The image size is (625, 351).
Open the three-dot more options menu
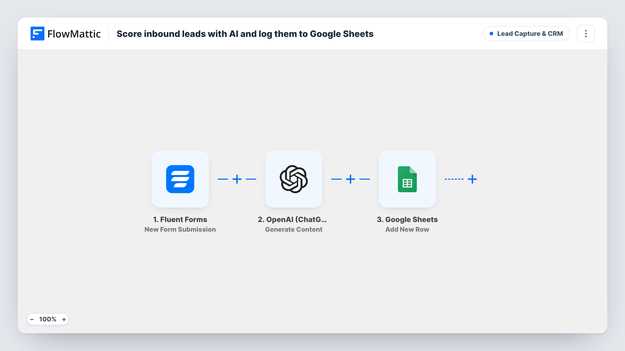[586, 34]
